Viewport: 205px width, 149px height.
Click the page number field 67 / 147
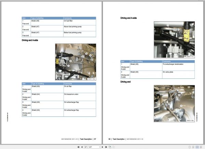92,147
